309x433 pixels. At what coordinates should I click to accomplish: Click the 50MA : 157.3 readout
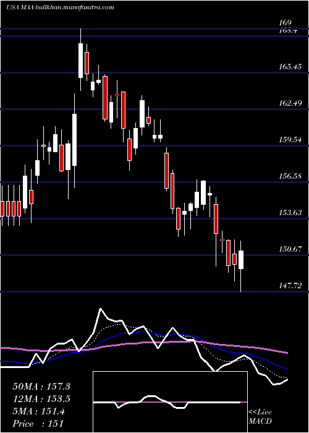coord(41,387)
